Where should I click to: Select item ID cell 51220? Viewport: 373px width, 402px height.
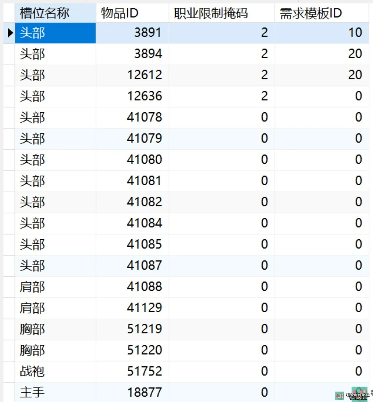tap(133, 350)
